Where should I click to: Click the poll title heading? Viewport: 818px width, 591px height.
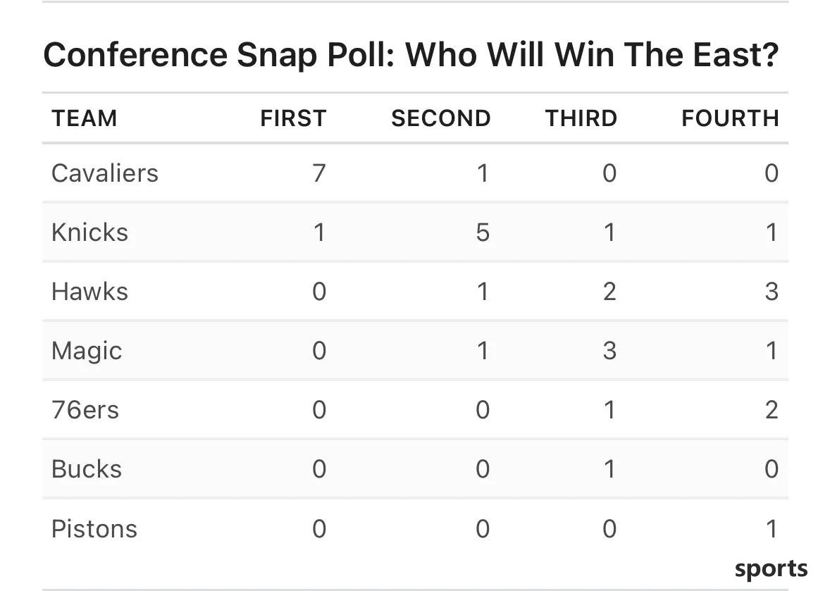click(x=411, y=54)
